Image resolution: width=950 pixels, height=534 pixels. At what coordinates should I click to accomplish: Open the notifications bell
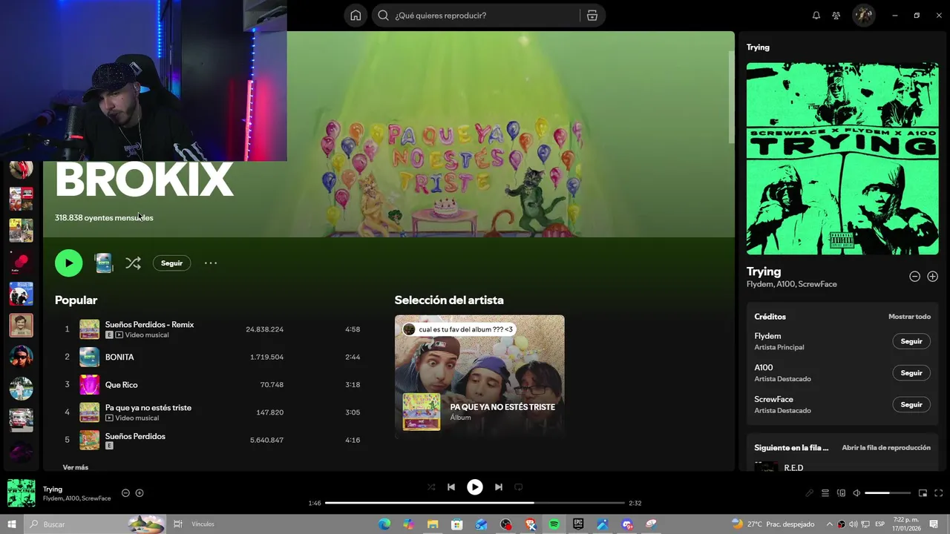[x=816, y=16]
